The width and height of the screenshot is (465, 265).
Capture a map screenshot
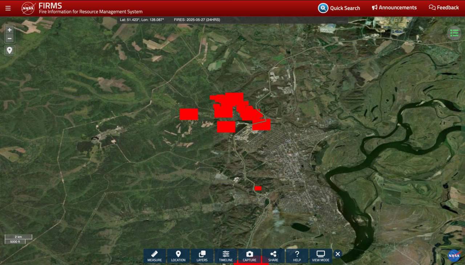tap(250, 256)
